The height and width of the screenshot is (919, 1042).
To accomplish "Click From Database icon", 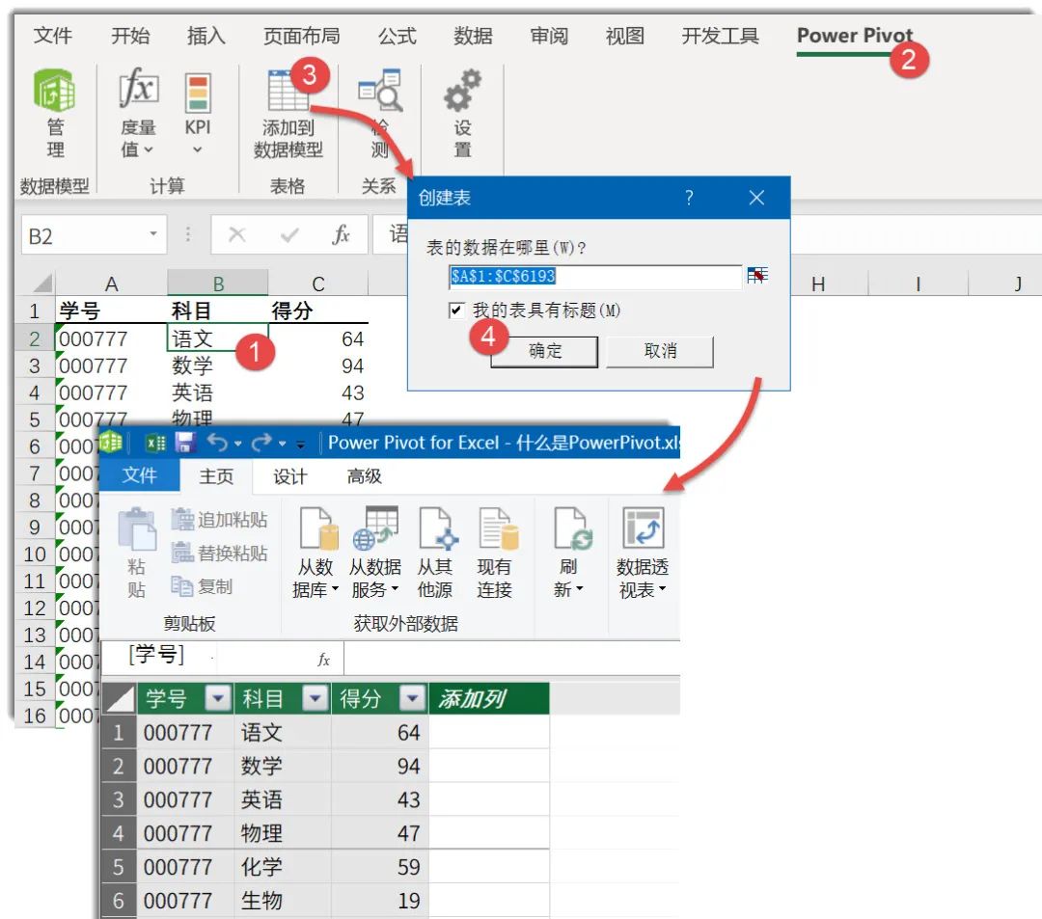I will 318,528.
